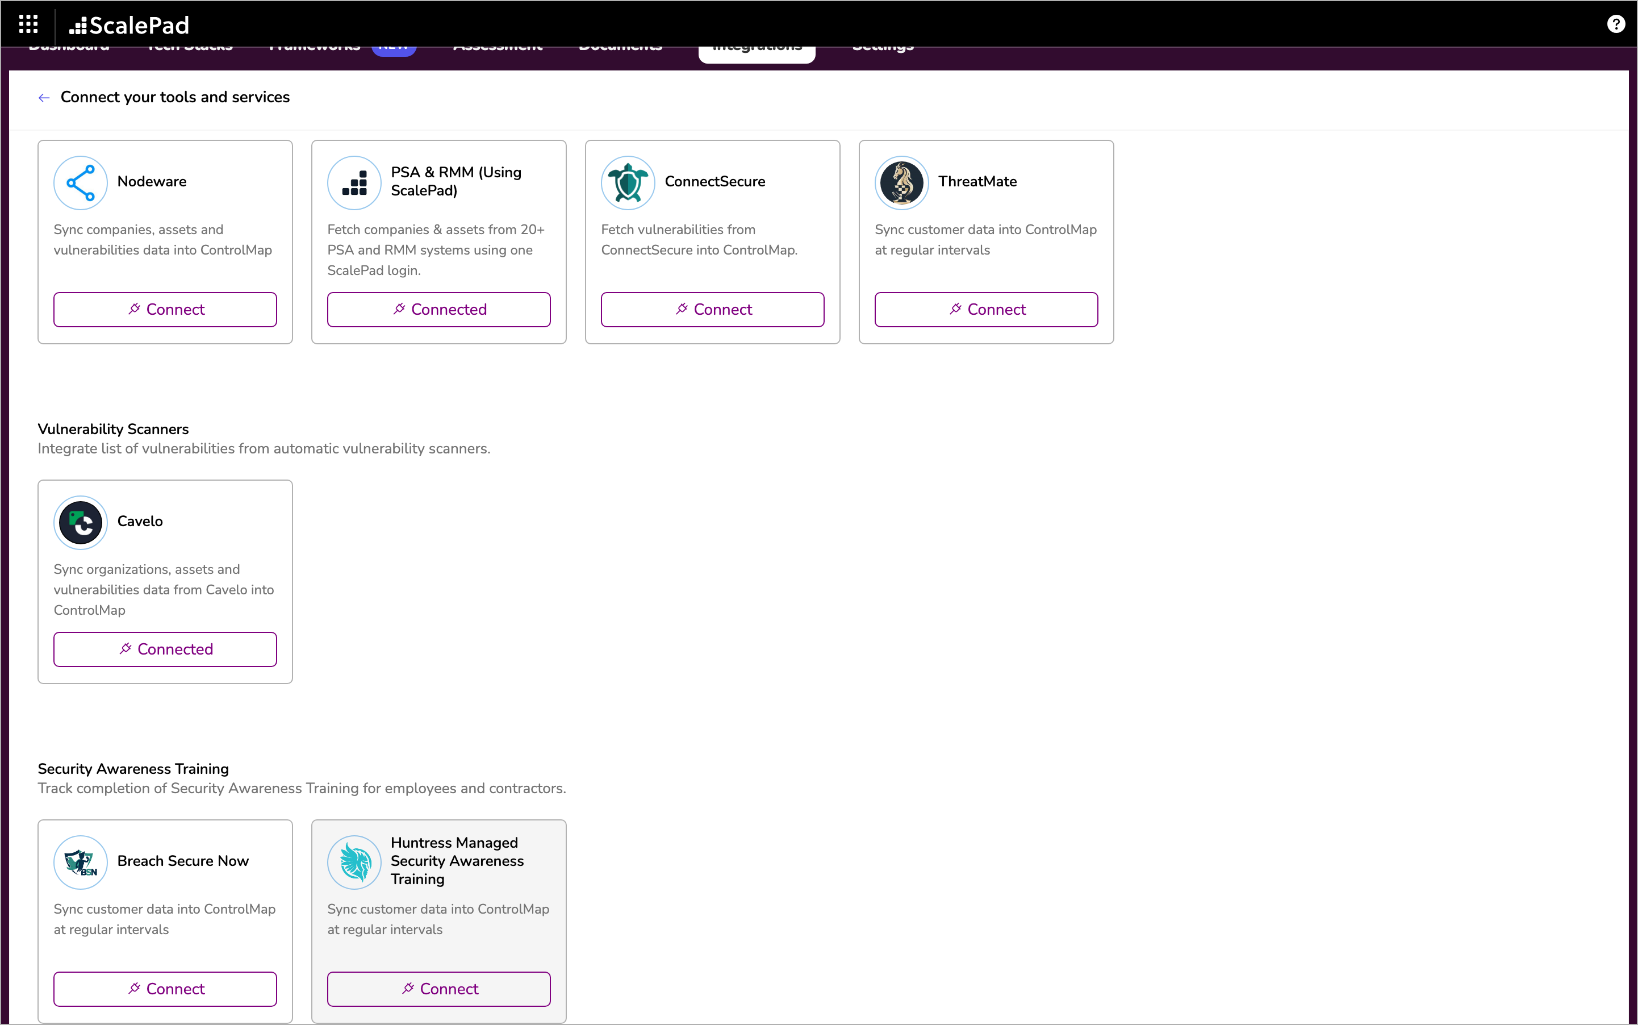Open the app launcher grid icon
Screen dimensions: 1638x1025
pyautogui.click(x=28, y=24)
